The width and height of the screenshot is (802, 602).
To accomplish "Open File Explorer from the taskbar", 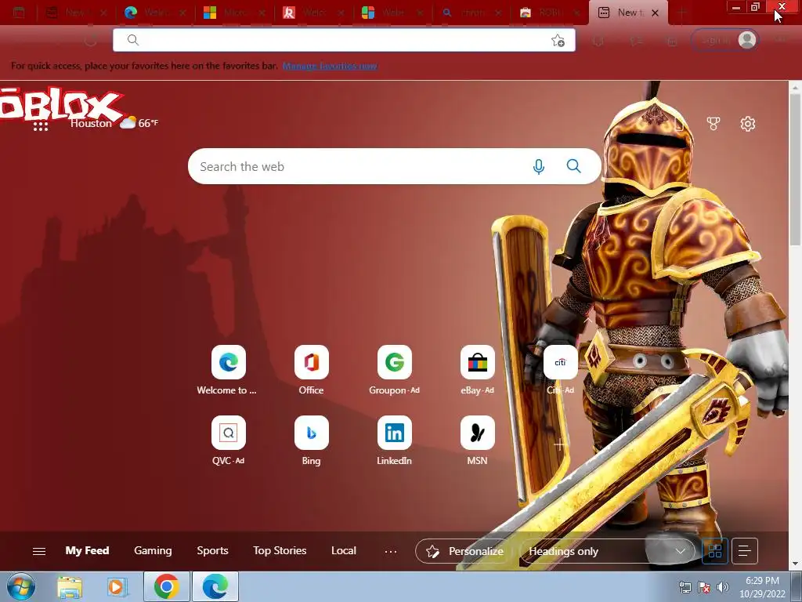I will pos(70,586).
